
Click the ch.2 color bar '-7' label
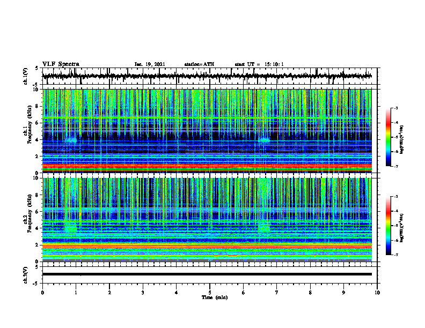click(396, 255)
